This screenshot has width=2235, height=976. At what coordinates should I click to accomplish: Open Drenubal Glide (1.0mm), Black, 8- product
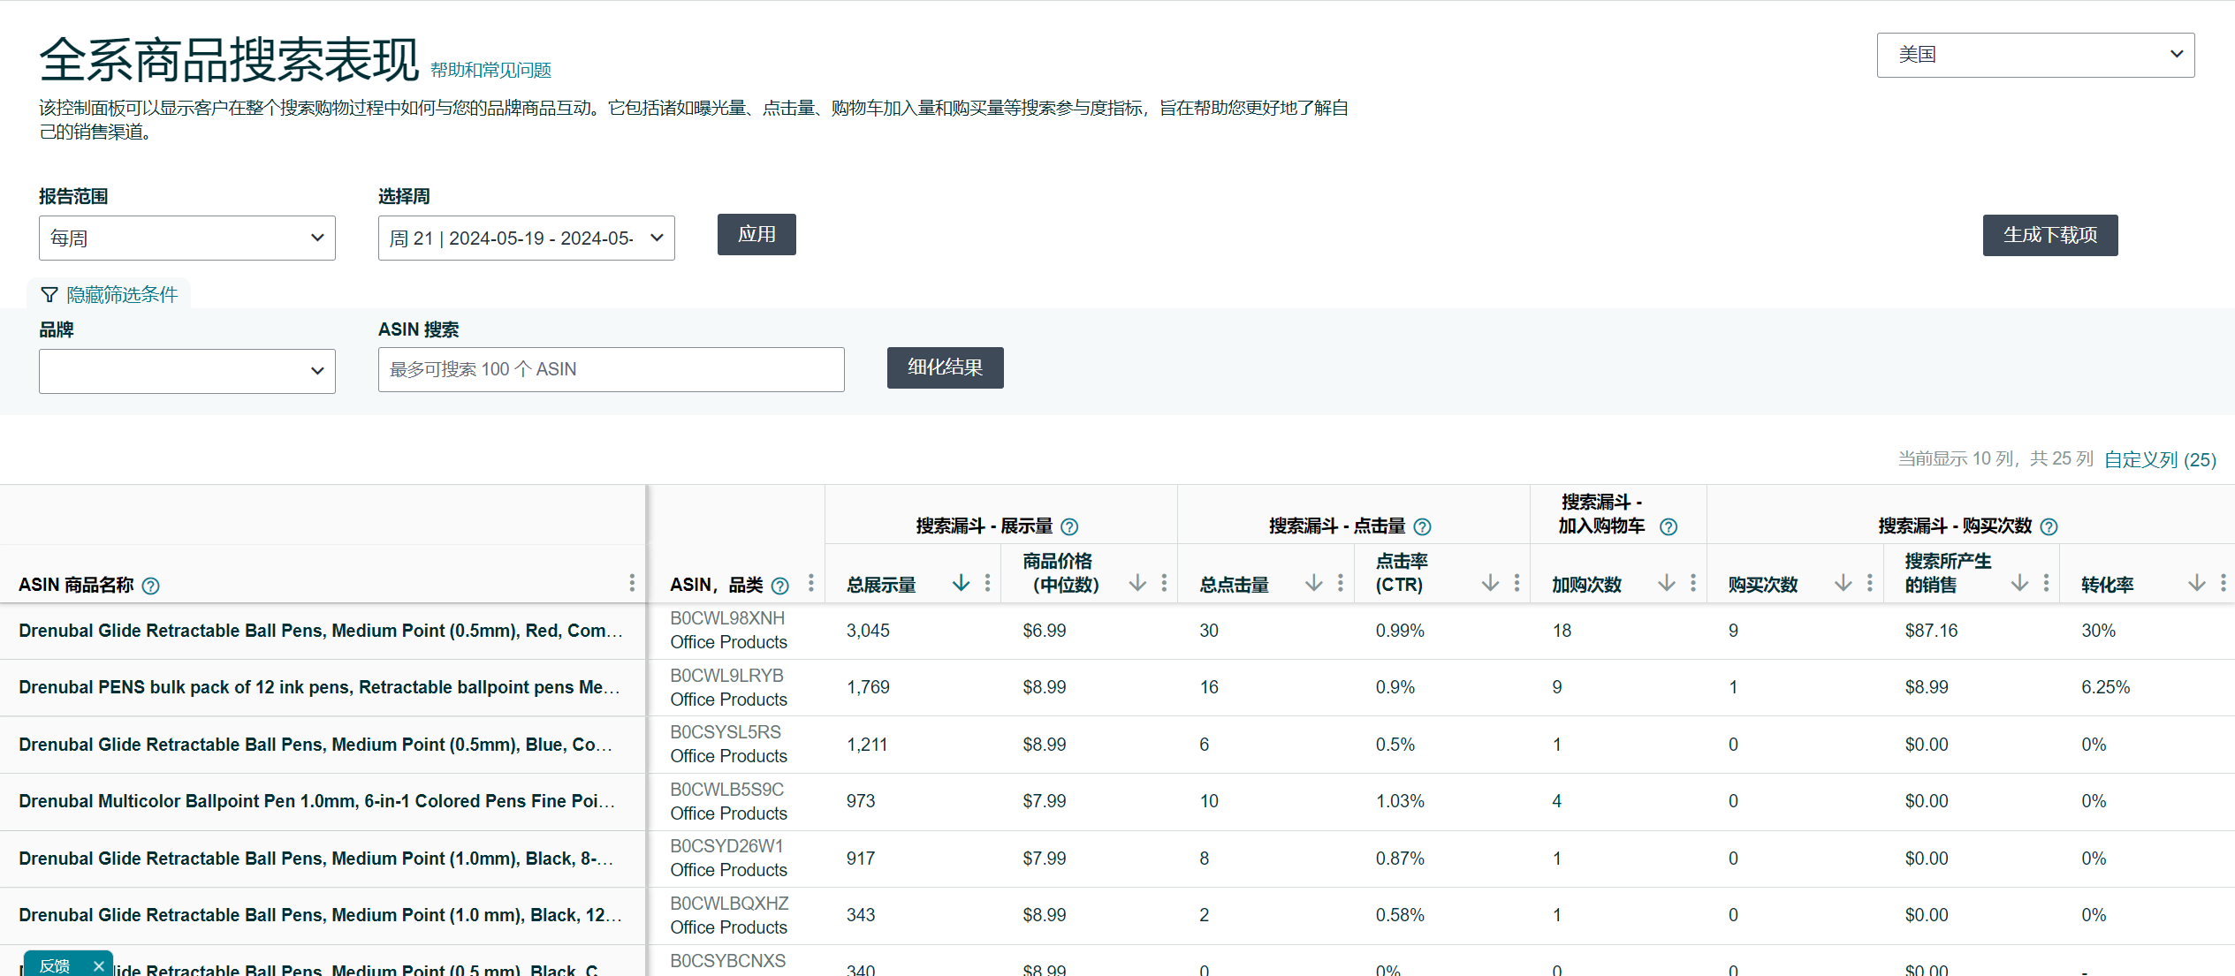(315, 859)
